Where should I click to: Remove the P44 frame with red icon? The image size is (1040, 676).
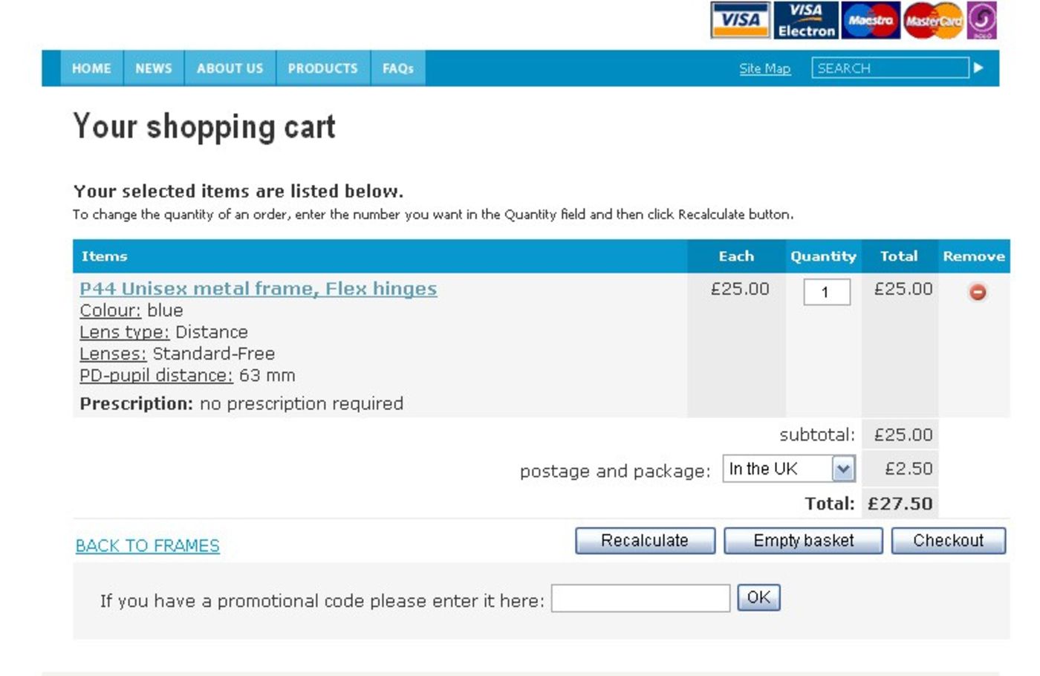(x=978, y=292)
